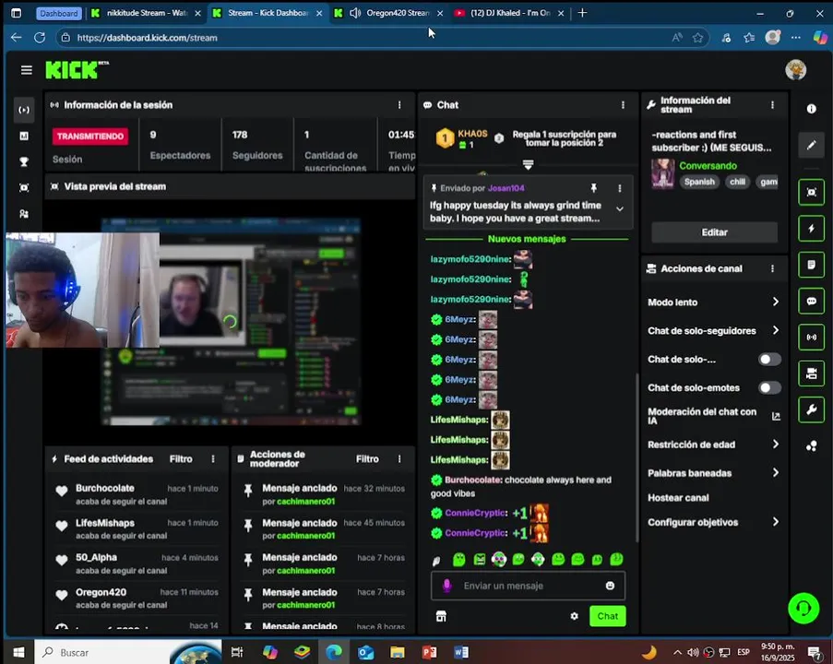Refresh the browser page
Screen dimensions: 833x664
40,38
